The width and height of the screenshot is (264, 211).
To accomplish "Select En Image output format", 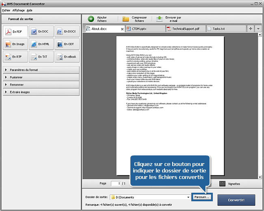I will 15,44.
